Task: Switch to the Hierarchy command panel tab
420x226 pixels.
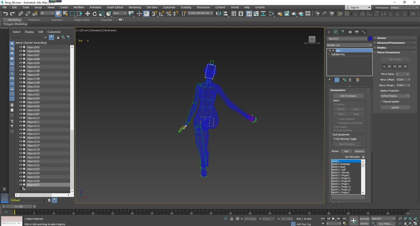Action: click(343, 32)
